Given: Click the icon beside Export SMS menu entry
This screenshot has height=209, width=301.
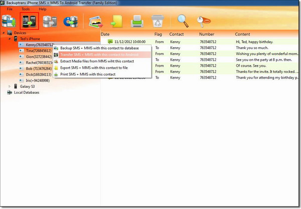Looking at the screenshot, I should point(56,68).
